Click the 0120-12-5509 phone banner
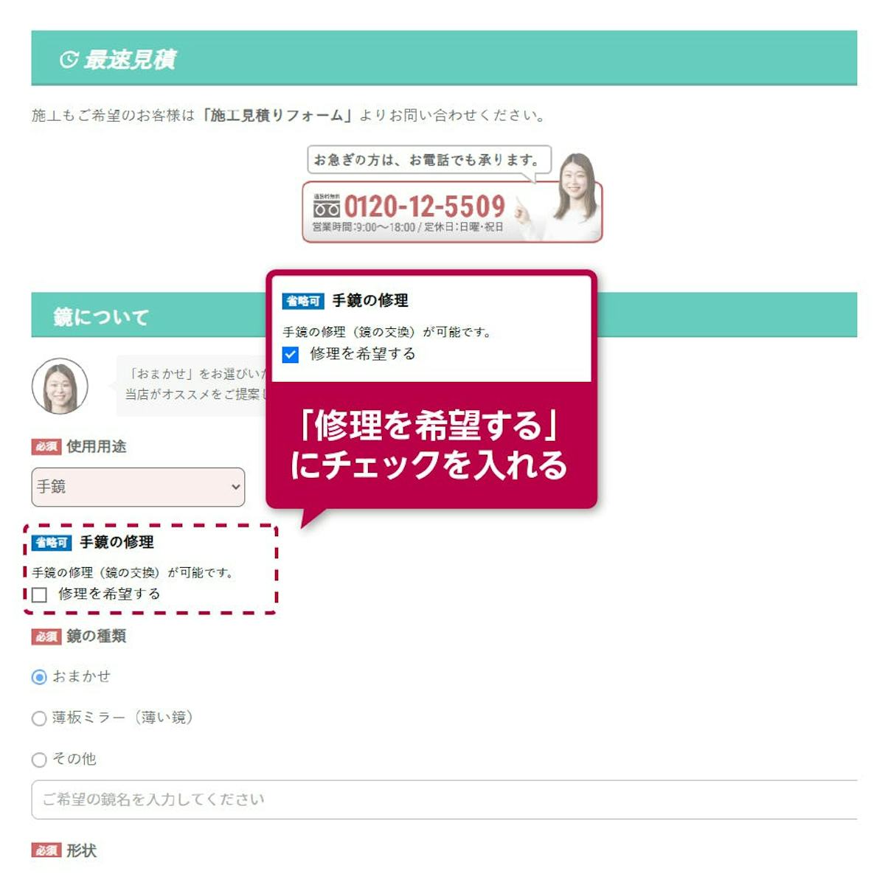Image resolution: width=885 pixels, height=885 pixels. coord(452,211)
